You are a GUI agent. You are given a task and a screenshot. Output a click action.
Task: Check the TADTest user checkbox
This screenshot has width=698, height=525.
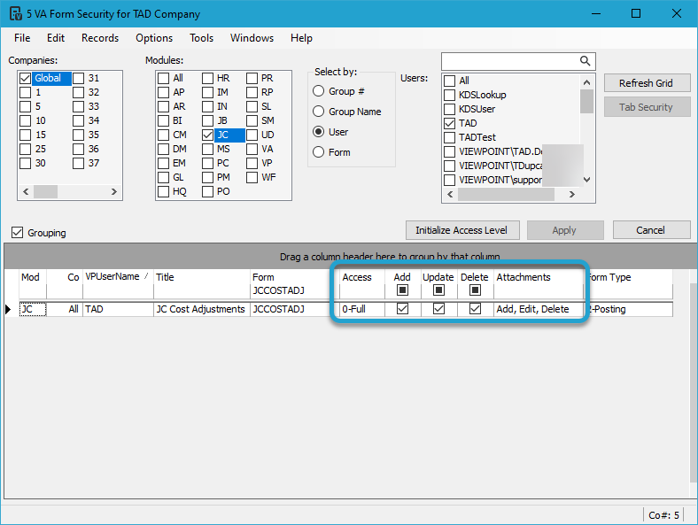(x=450, y=137)
